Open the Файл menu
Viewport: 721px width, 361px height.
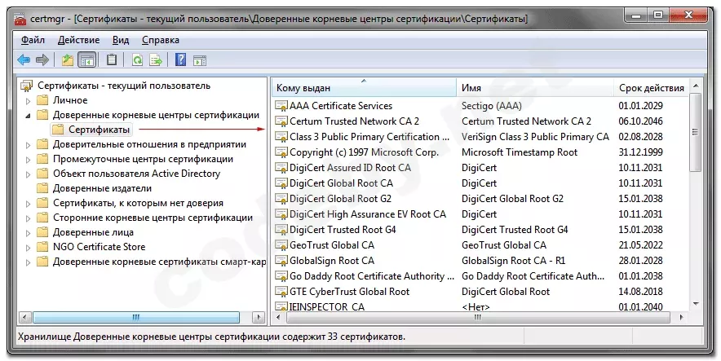point(33,40)
